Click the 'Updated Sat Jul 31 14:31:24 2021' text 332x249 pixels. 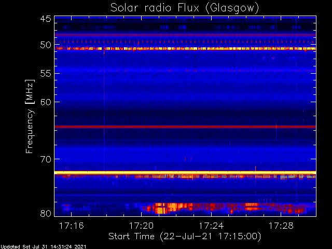point(43,247)
